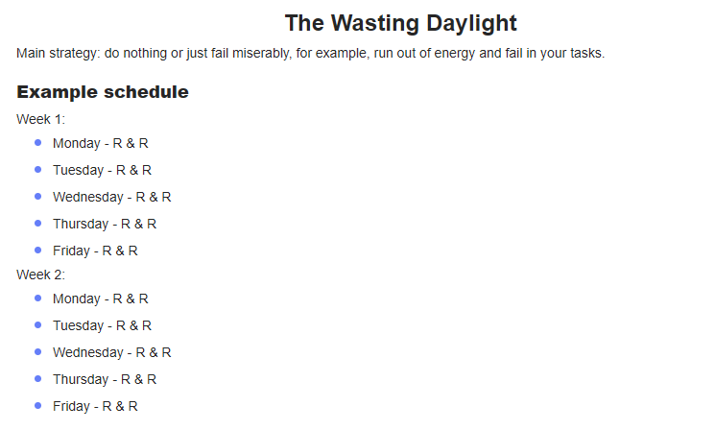Click the bullet beside Week 1 Tuesday
The image size is (715, 430).
(37, 170)
